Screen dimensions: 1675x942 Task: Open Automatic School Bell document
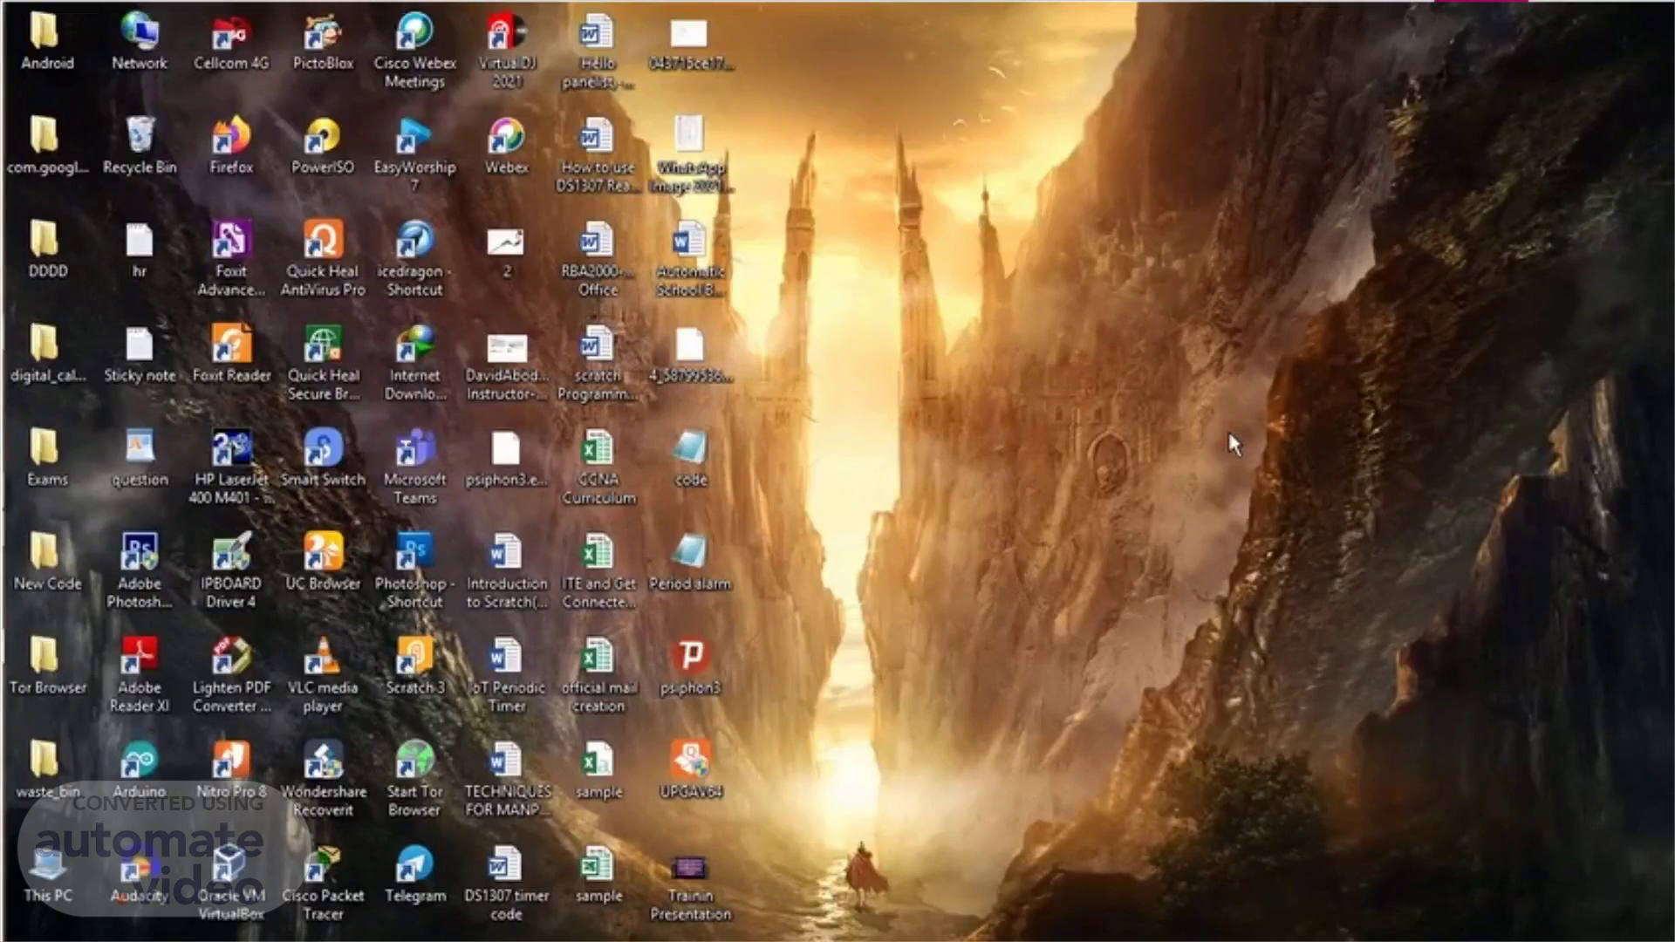690,257
